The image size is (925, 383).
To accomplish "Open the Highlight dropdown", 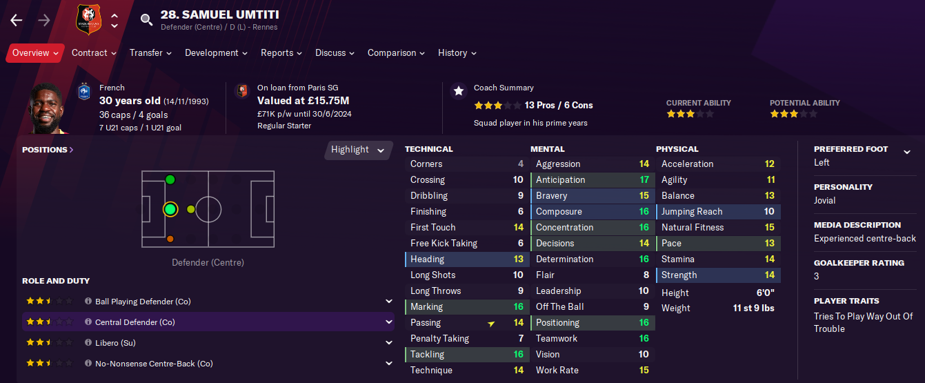I will pyautogui.click(x=358, y=150).
